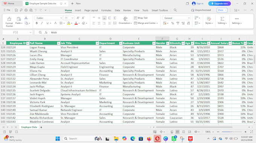Toggle right horizontal alignment
The width and height of the screenshot is (256, 143).
click(104, 23)
